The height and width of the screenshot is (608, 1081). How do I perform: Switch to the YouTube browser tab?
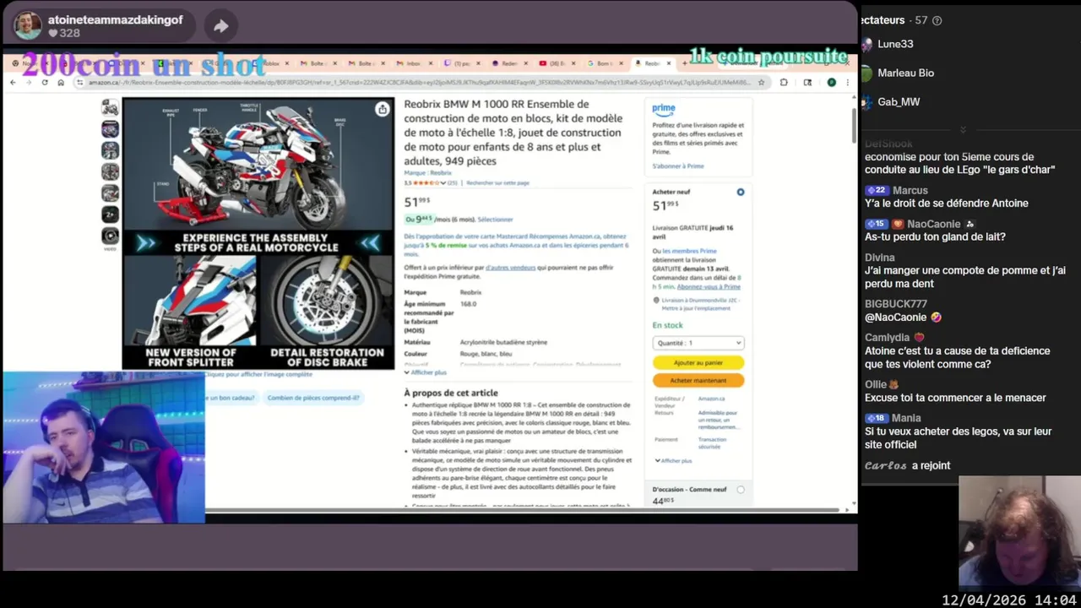(x=558, y=63)
